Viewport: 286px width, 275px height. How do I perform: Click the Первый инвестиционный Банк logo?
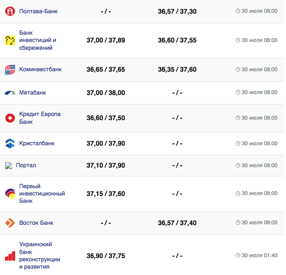click(x=10, y=194)
